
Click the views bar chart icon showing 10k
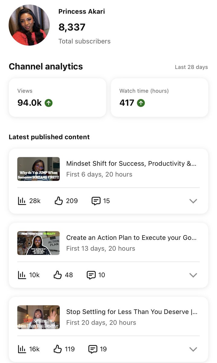[x=22, y=275]
